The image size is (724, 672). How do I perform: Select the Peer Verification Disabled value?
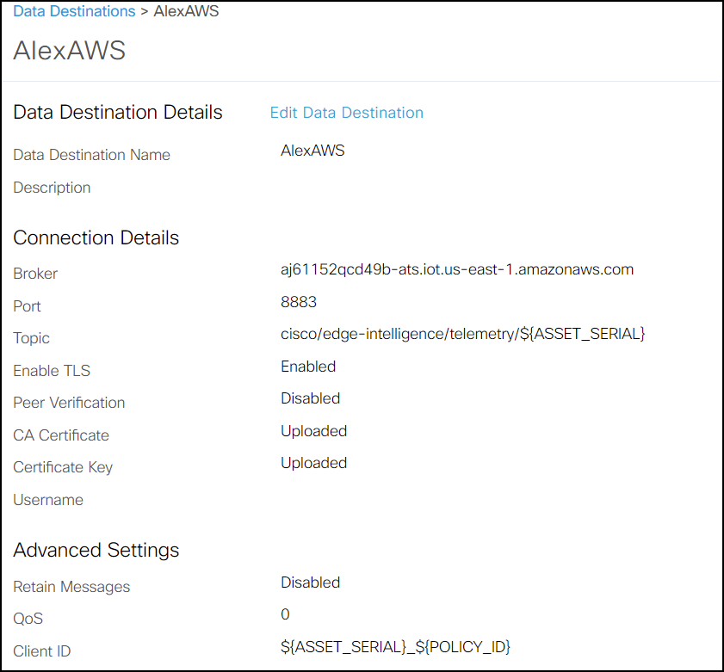pos(310,398)
